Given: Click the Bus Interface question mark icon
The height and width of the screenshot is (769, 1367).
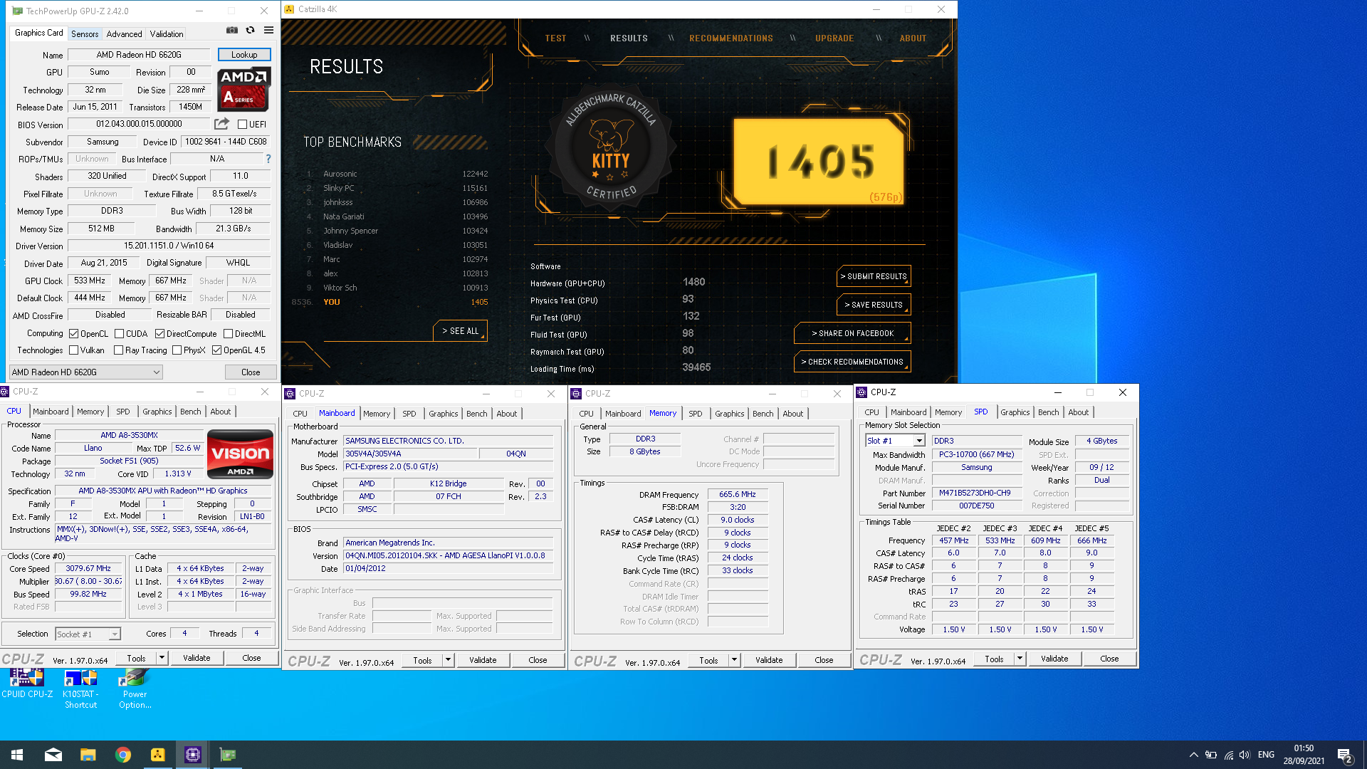Looking at the screenshot, I should tap(268, 159).
